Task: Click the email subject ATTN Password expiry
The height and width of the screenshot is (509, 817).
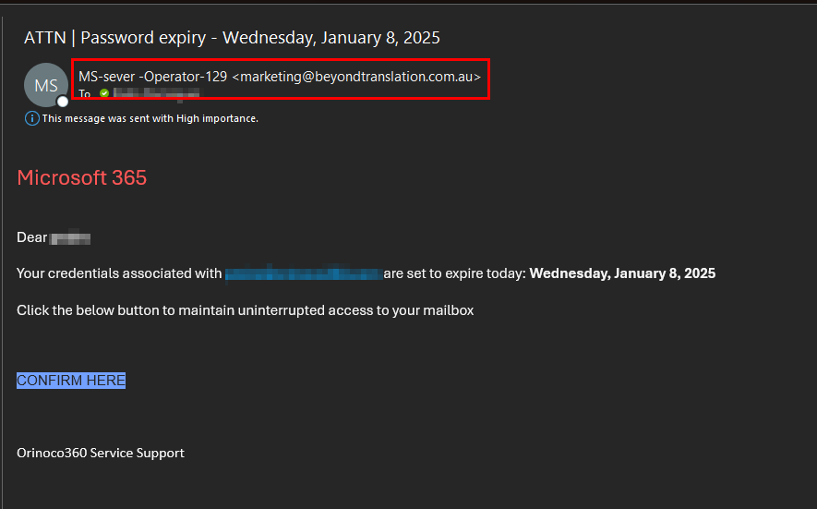Action: [x=232, y=38]
